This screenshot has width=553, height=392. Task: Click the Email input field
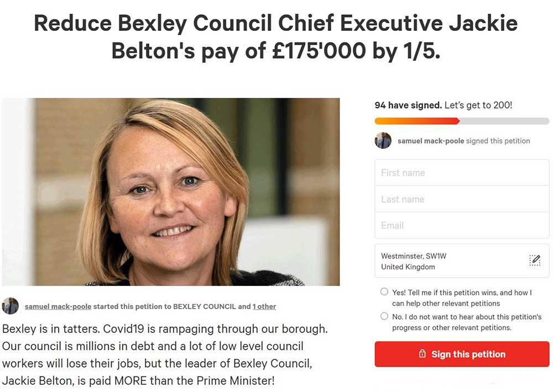tap(462, 225)
